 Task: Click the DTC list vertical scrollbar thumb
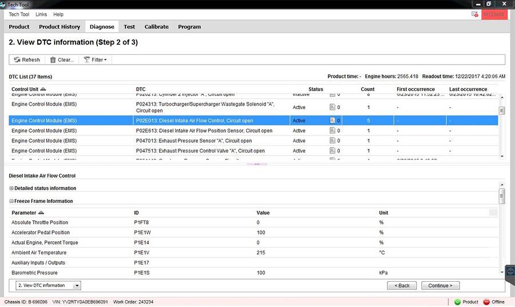coord(502,111)
